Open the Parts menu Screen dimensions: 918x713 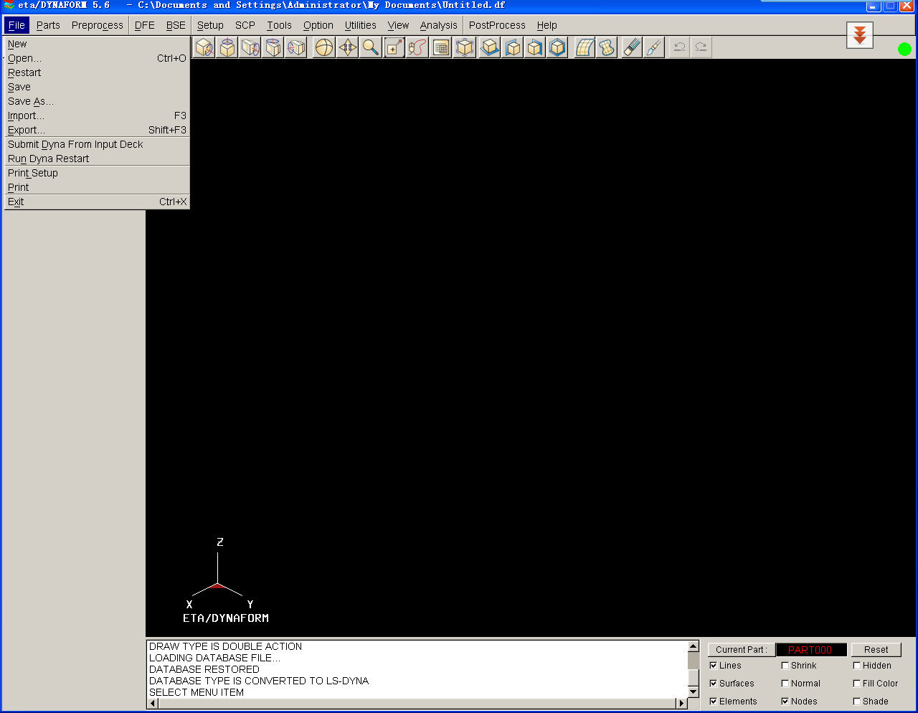[x=48, y=25]
